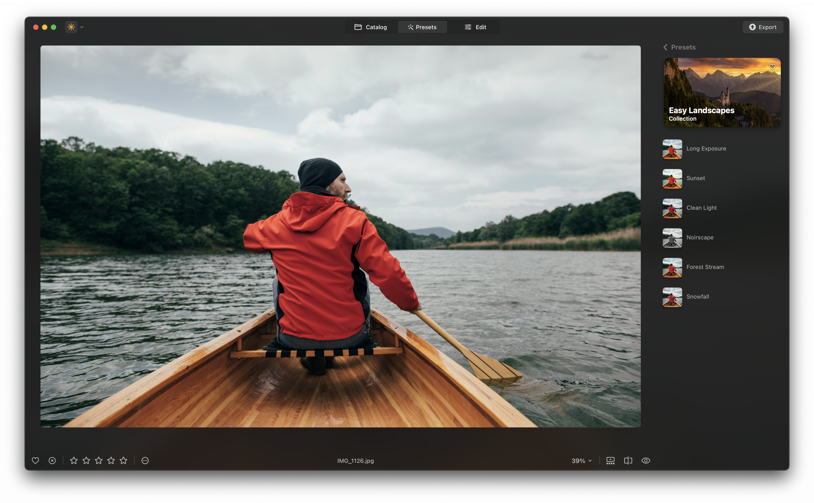Viewport: 814px width, 503px height.
Task: Expand the dropdown arrow beside the logo
Action: [x=82, y=27]
